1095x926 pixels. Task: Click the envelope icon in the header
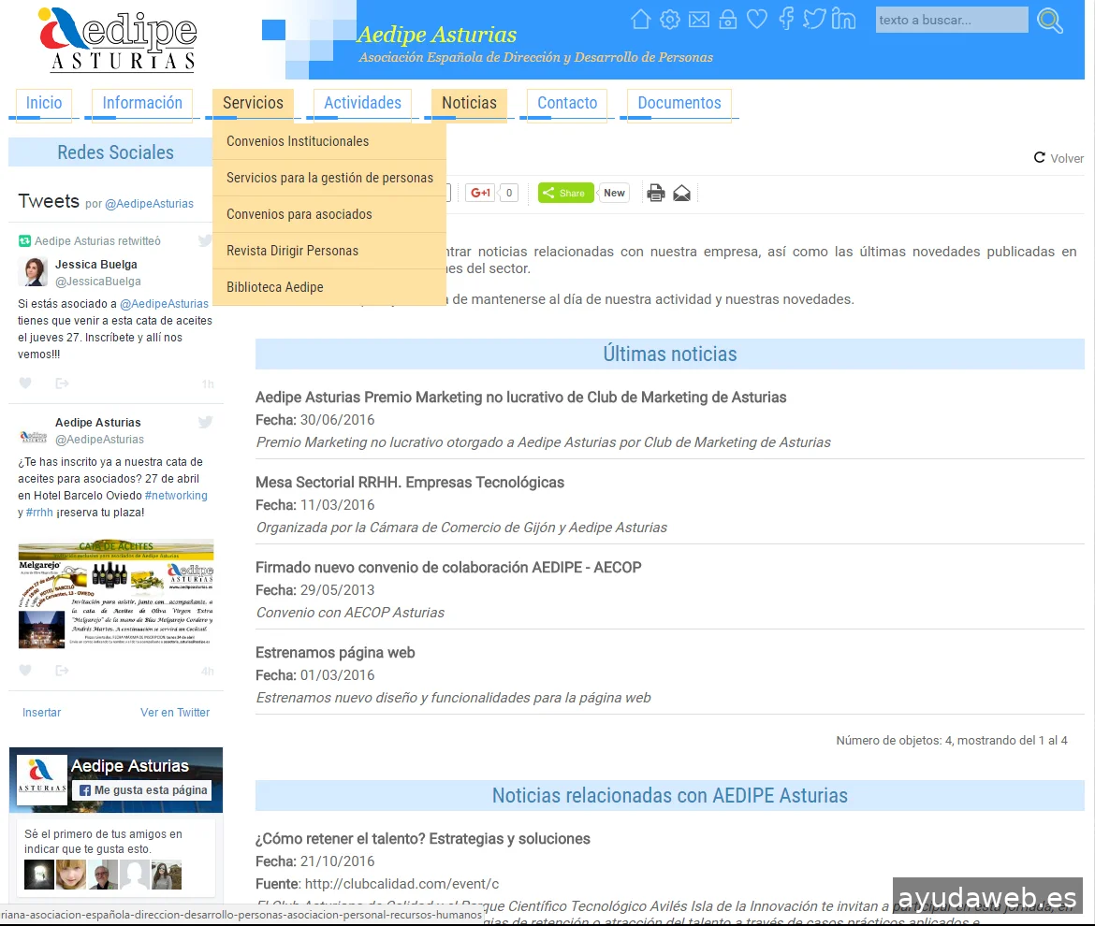coord(699,20)
